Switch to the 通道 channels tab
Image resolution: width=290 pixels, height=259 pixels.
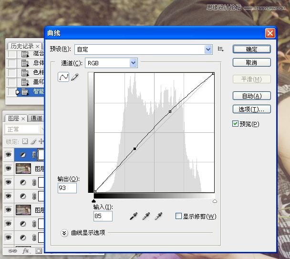(x=36, y=119)
